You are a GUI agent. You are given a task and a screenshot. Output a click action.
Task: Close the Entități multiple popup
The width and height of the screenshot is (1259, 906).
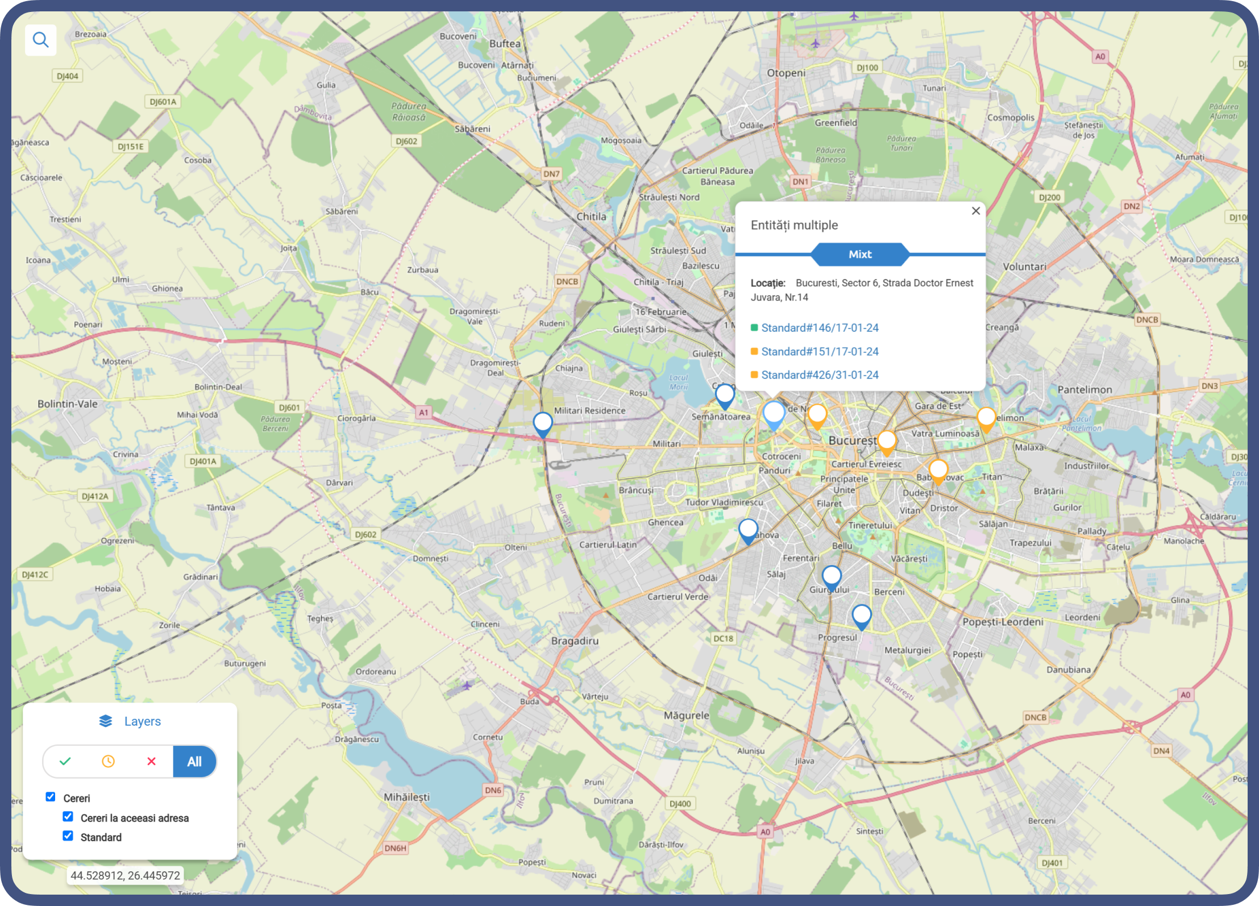pyautogui.click(x=976, y=211)
